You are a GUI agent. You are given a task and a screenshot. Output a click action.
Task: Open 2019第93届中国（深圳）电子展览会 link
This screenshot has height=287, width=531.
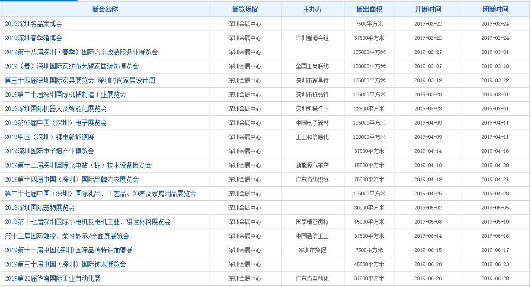56,123
